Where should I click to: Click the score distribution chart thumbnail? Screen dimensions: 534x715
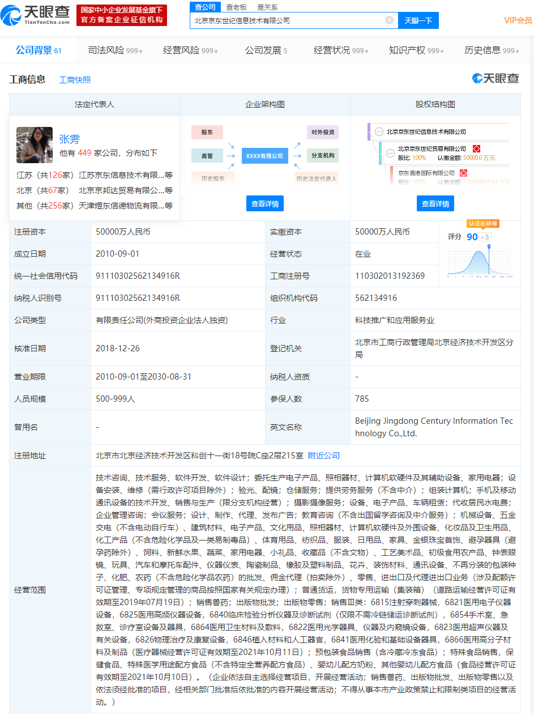(x=479, y=261)
